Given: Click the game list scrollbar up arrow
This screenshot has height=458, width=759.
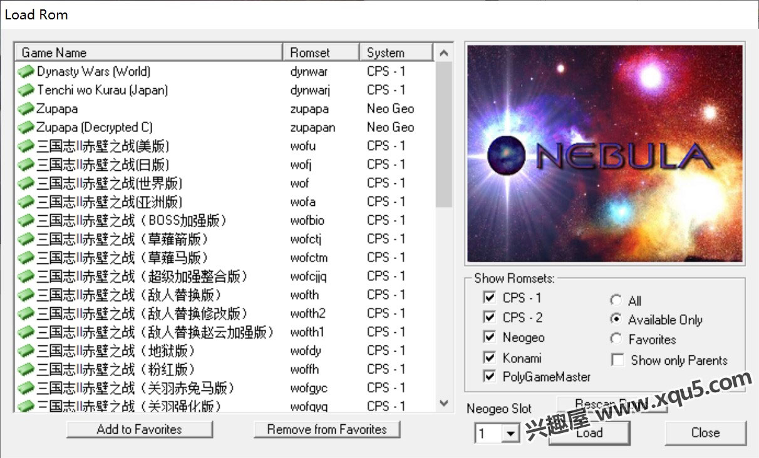Looking at the screenshot, I should tap(444, 53).
